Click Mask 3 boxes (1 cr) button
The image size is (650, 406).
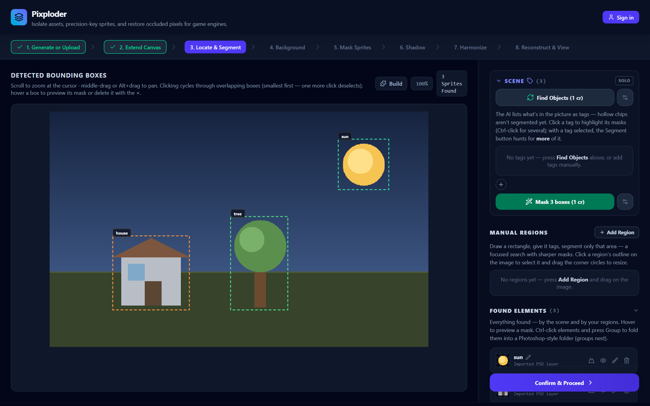555,202
